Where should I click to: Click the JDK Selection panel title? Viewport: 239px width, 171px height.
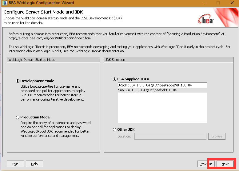pos(115,60)
